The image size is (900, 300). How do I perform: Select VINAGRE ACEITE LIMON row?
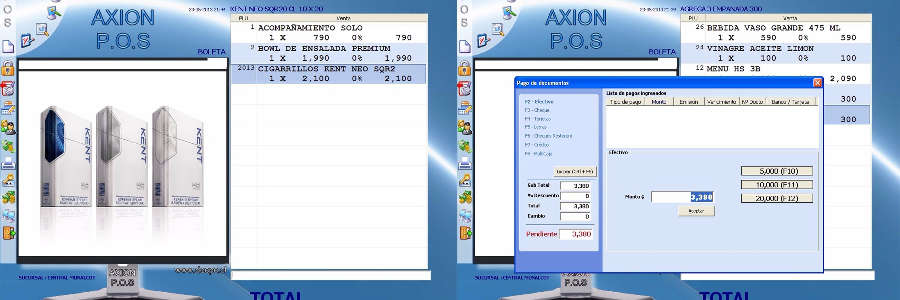click(x=775, y=53)
